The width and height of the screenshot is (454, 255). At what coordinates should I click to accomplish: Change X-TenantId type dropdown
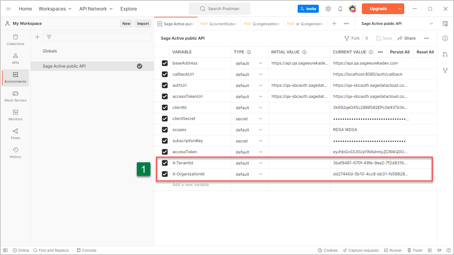pyautogui.click(x=249, y=163)
